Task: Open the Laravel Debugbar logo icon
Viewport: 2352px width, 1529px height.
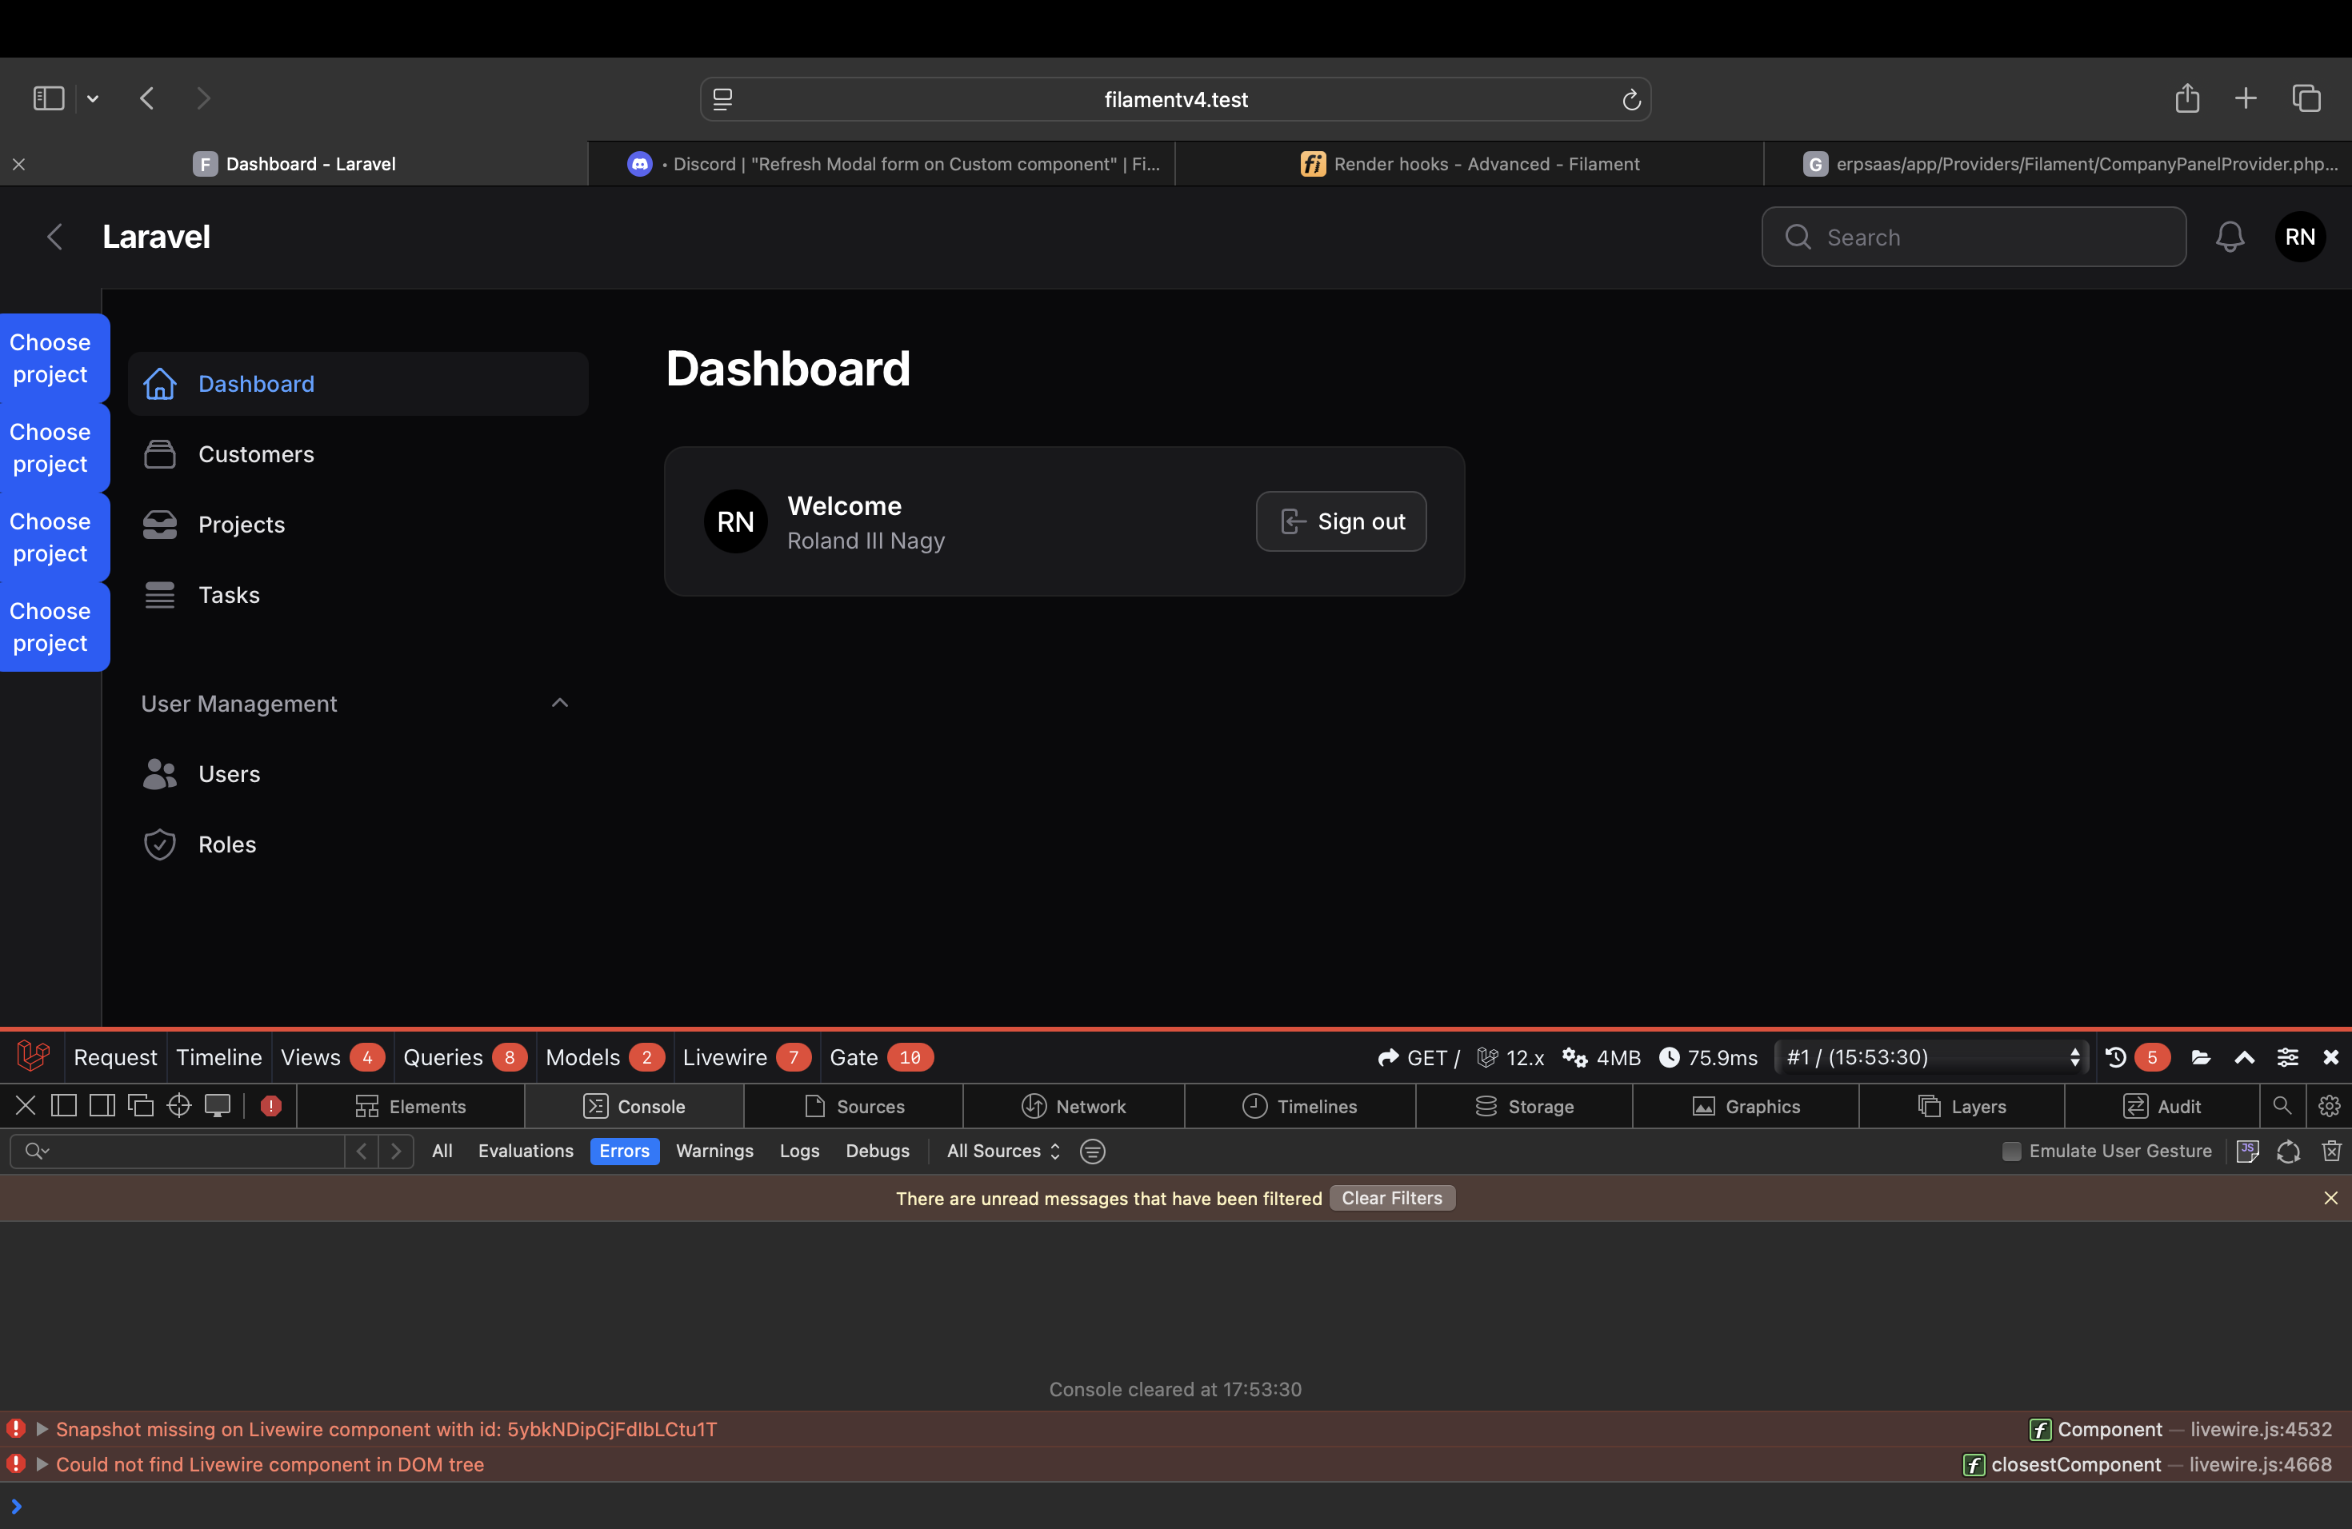Action: point(33,1057)
